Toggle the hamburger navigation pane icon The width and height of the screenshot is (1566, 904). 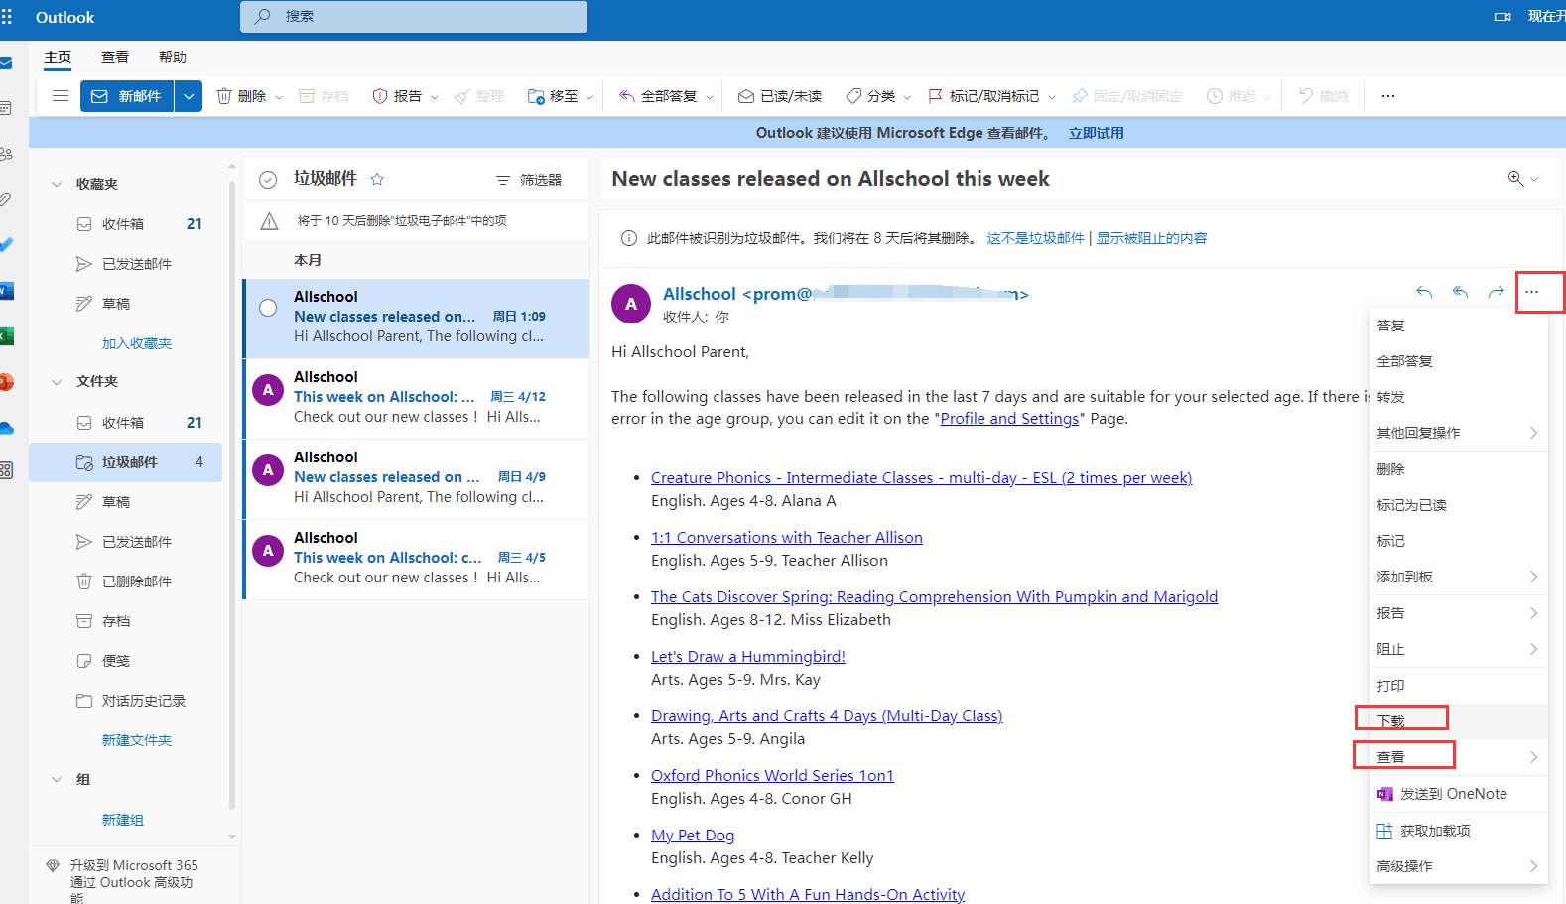coord(61,96)
